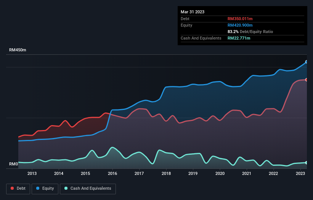Click the RM0 y-axis label
This screenshot has width=313, height=200.
click(x=14, y=164)
